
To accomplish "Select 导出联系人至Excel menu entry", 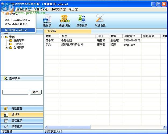I will click(x=18, y=30).
